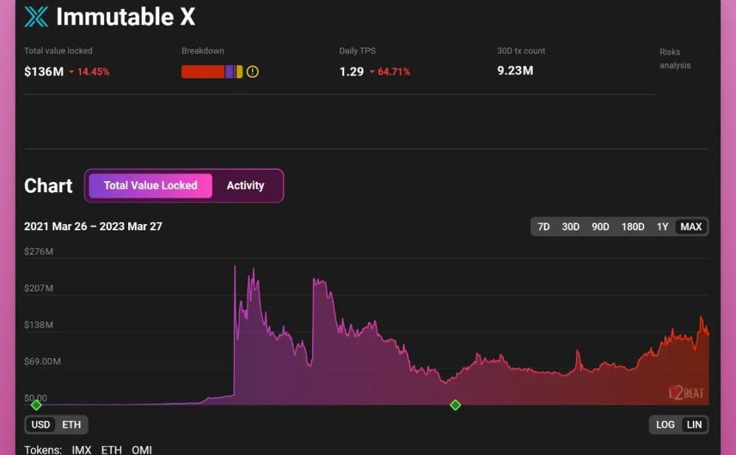This screenshot has height=455, width=736.
Task: Enable LIN scale on chart
Action: click(694, 424)
